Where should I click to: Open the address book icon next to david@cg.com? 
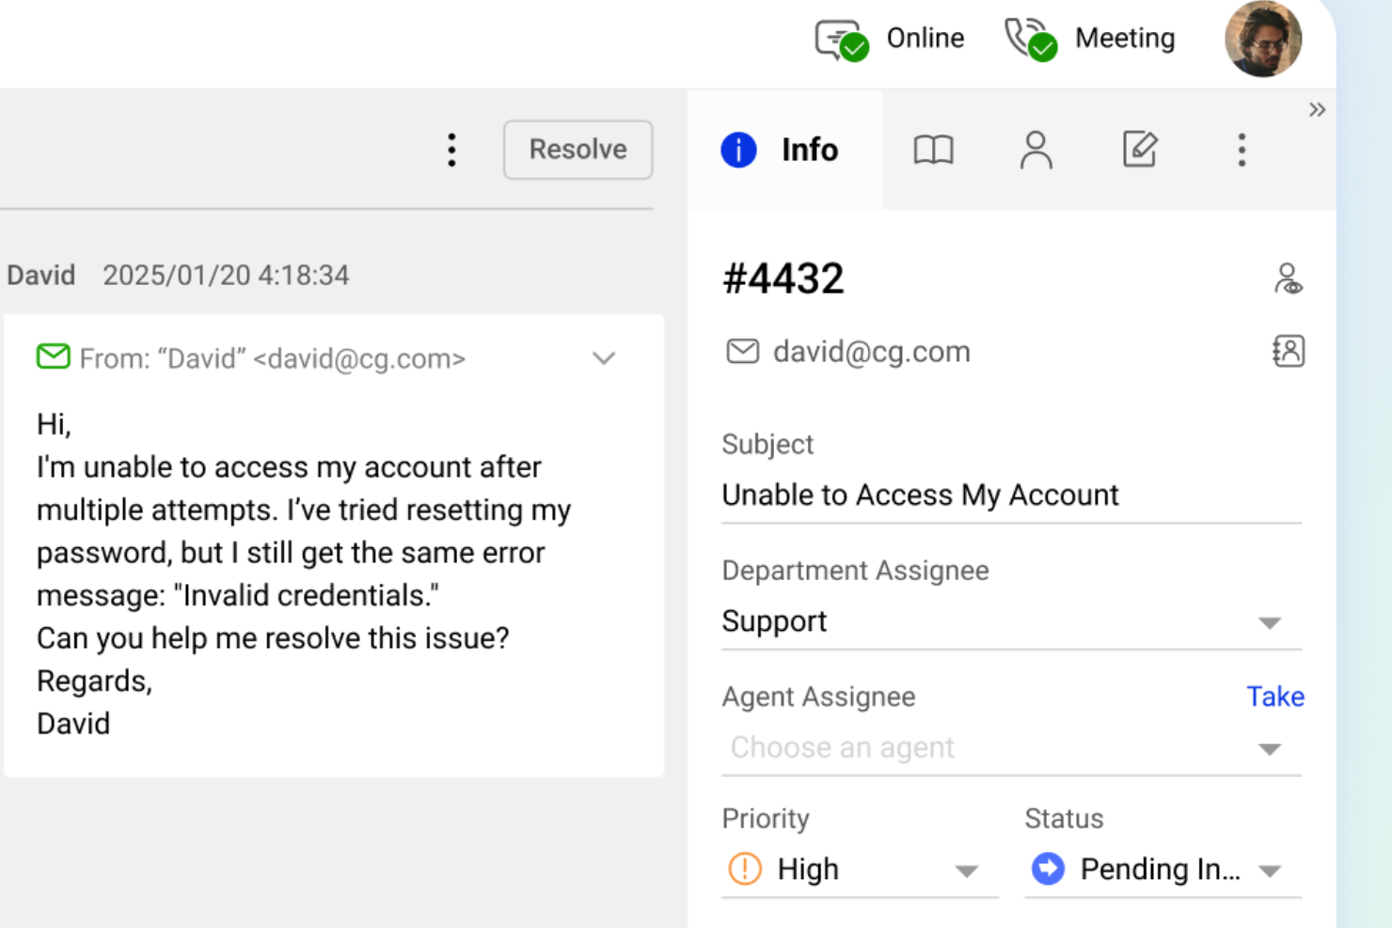[x=1289, y=351]
